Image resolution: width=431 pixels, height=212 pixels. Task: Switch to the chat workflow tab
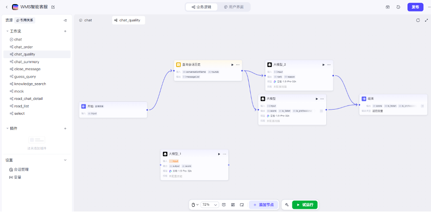tap(86, 20)
